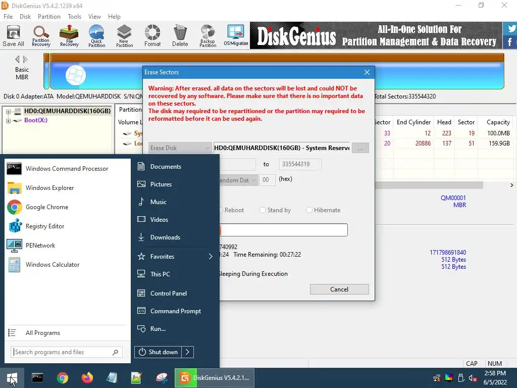
Task: Open Shut down options arrow
Action: pyautogui.click(x=188, y=352)
